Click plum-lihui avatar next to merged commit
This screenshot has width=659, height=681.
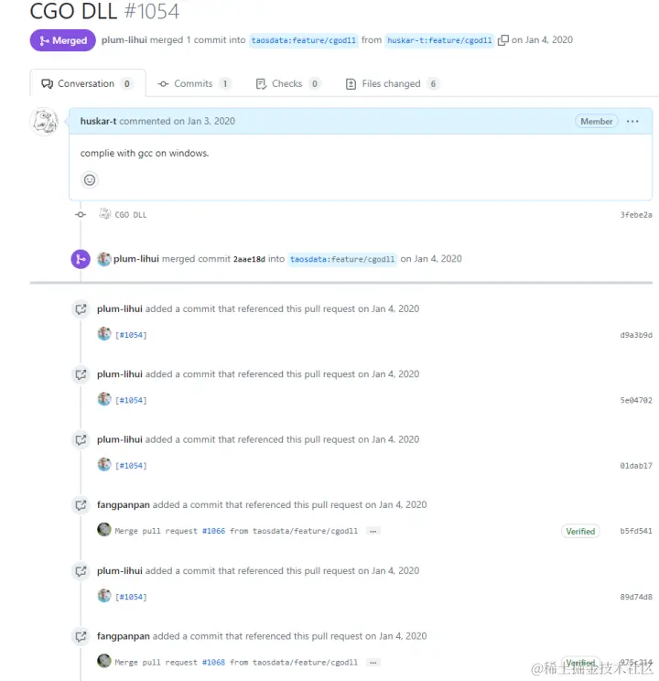[x=103, y=259]
